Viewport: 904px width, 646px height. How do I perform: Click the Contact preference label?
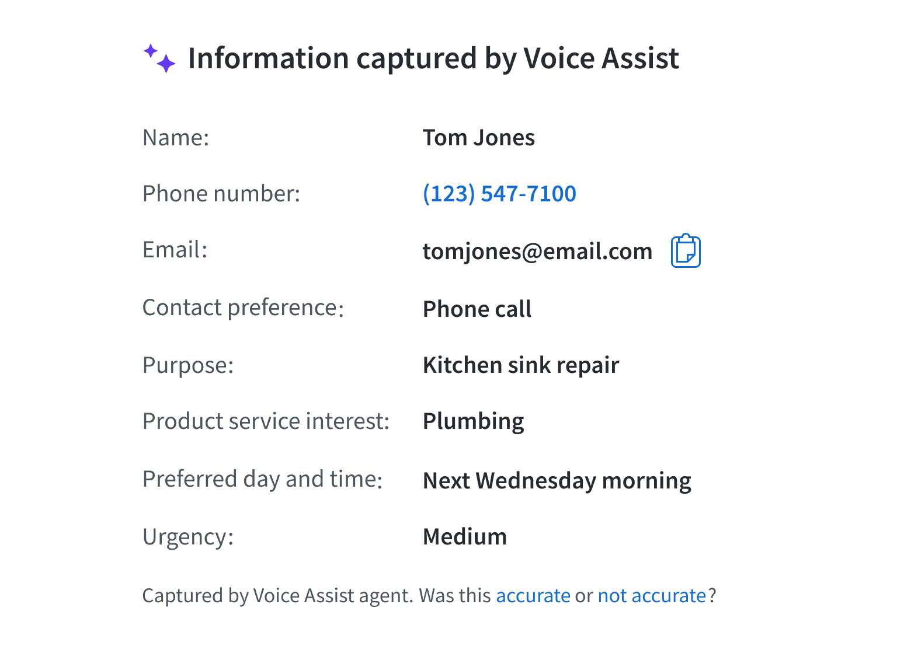point(244,308)
